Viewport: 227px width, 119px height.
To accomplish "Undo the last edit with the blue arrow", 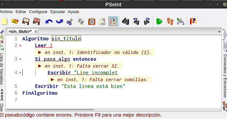I will (x=49, y=22).
